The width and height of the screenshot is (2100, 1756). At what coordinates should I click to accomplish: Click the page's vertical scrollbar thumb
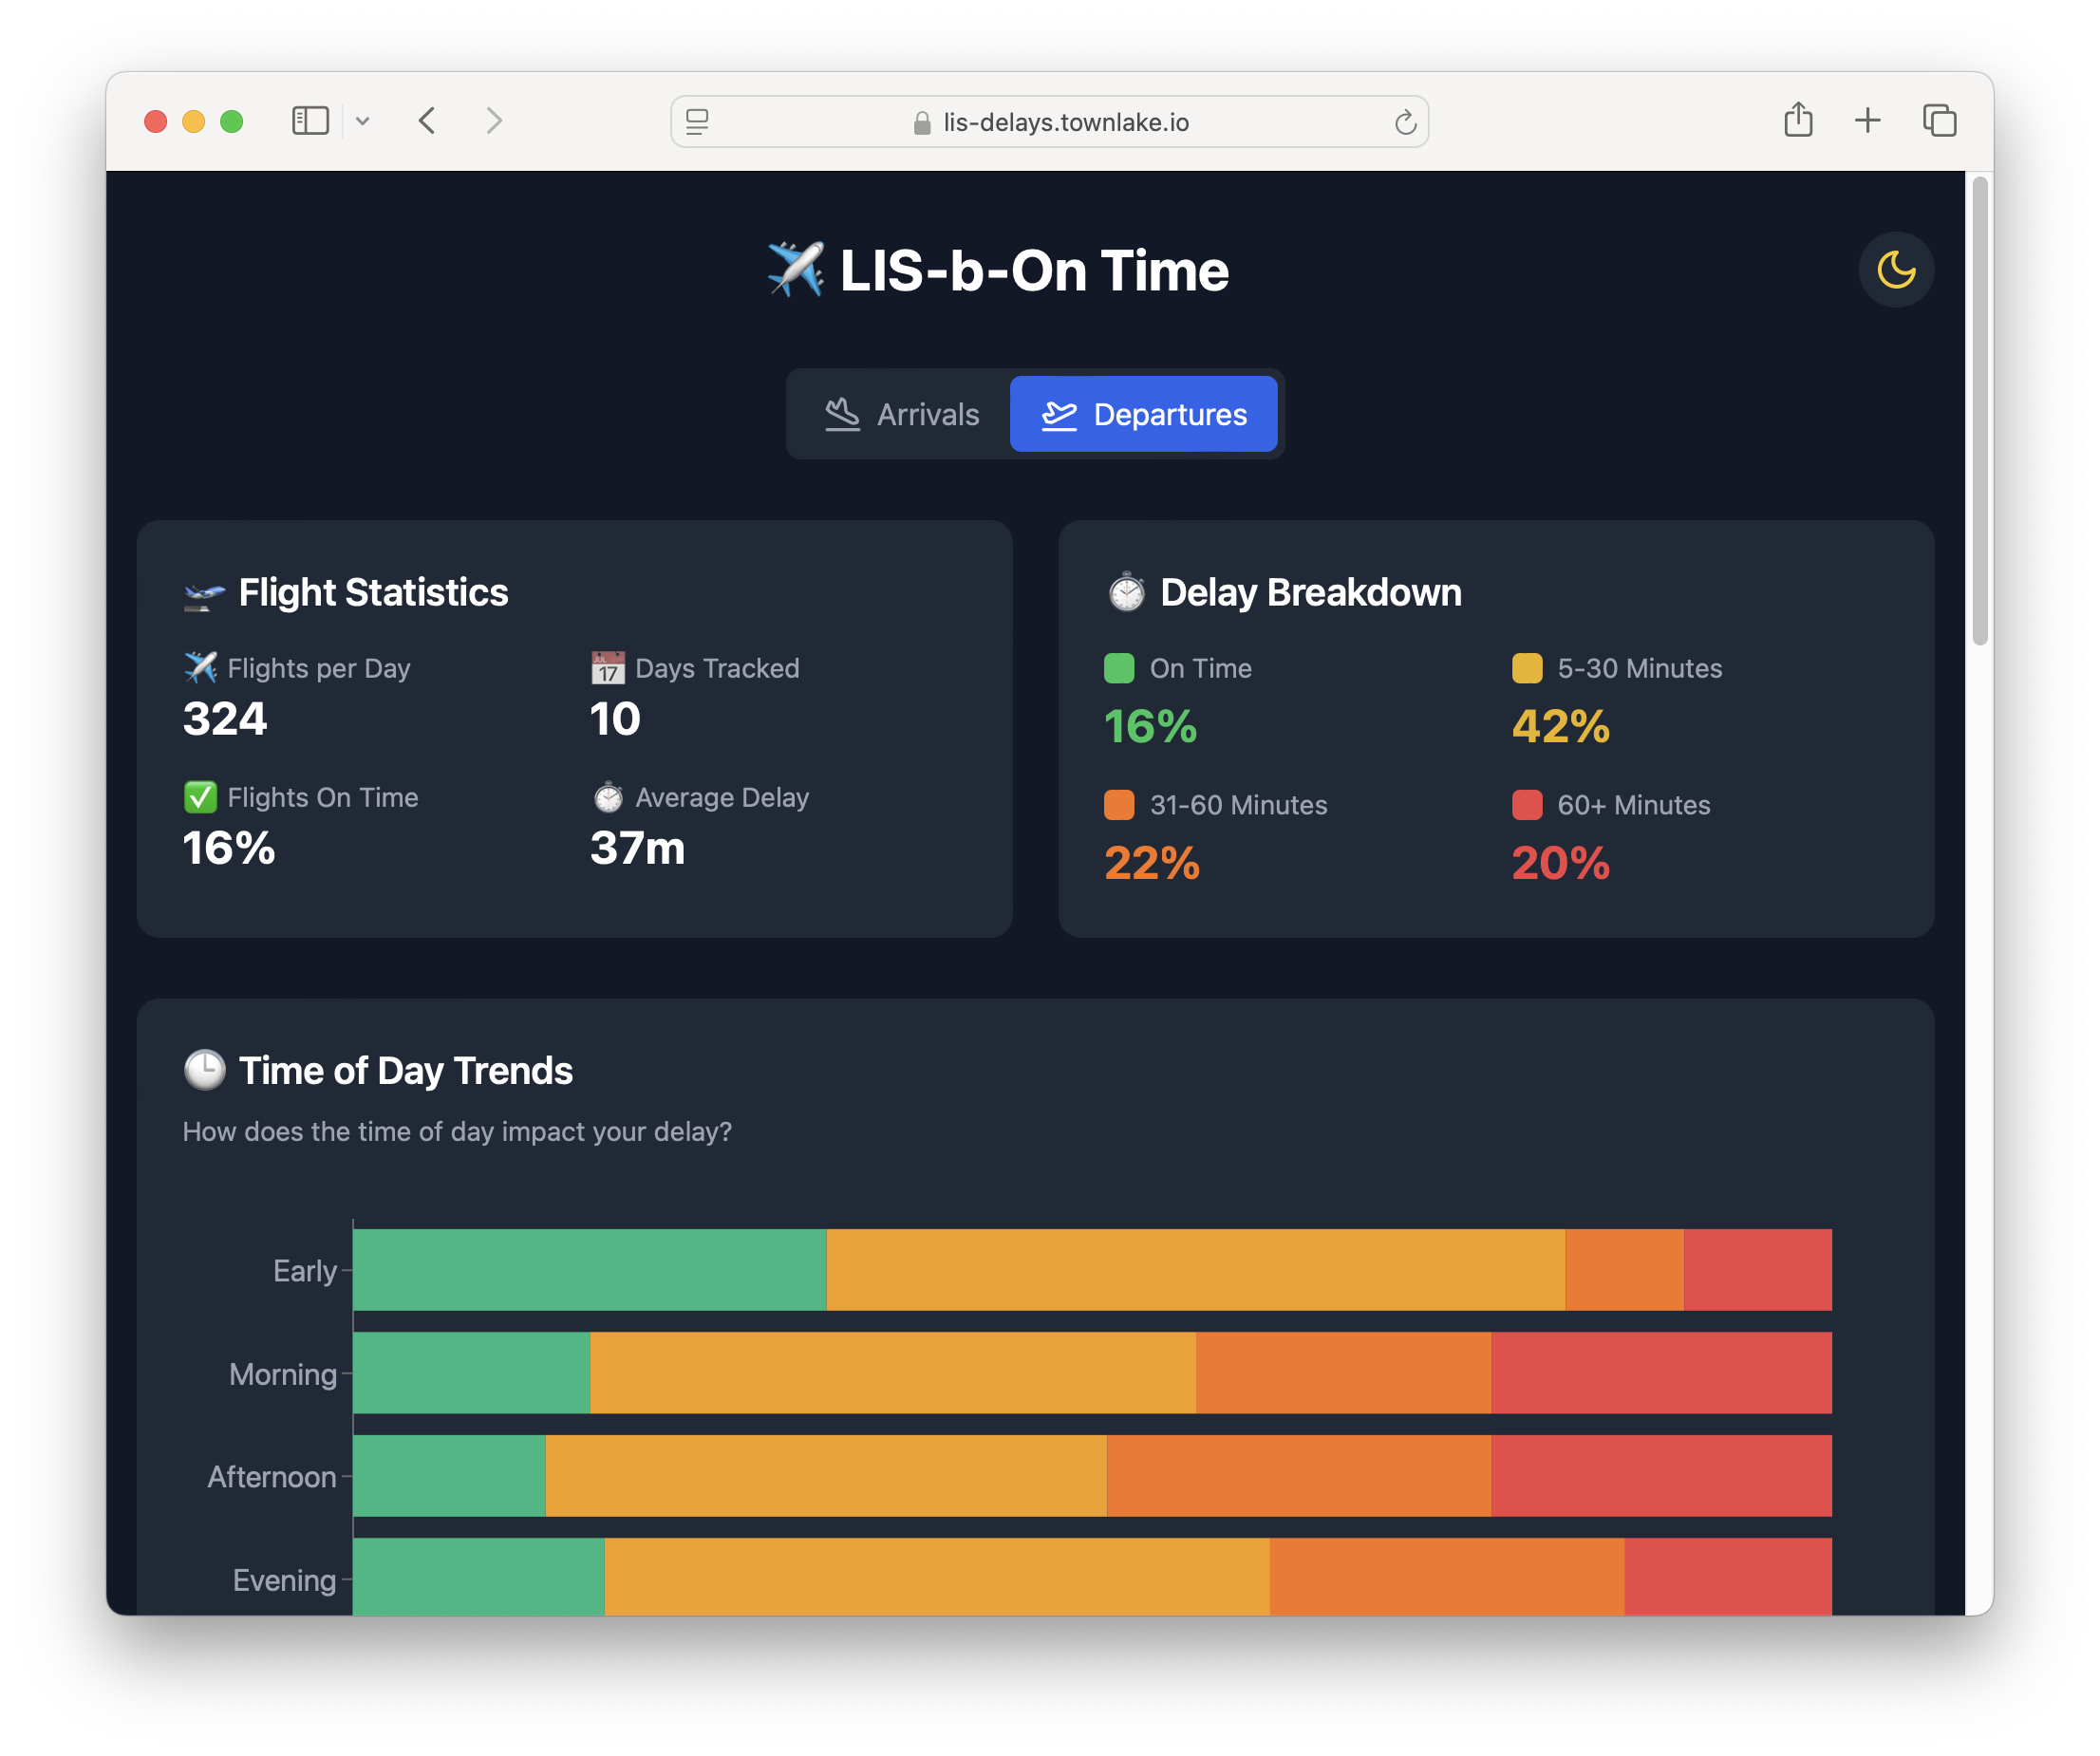pos(1980,410)
